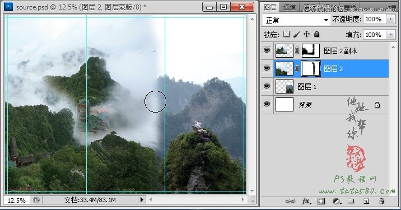
Task: Select the 背景 layer name
Action: click(305, 104)
